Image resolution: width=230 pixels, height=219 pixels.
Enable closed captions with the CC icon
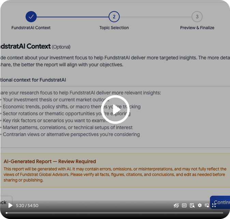point(184,206)
